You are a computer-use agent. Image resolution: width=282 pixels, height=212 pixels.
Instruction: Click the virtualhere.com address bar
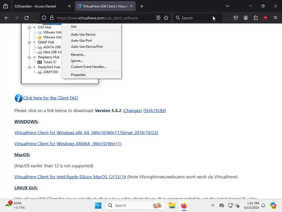click(x=97, y=18)
